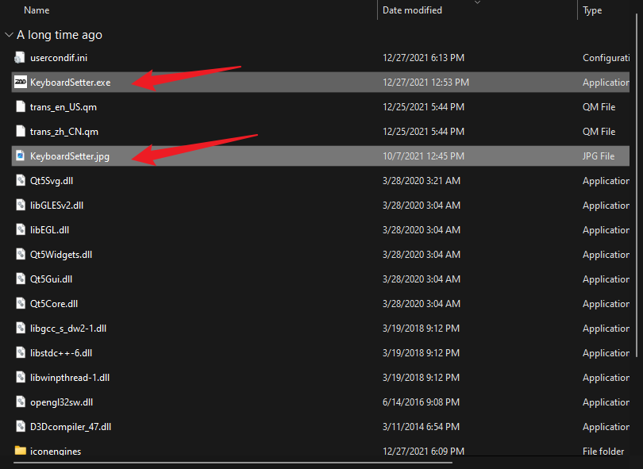Sort by the Date modified column header

(412, 10)
